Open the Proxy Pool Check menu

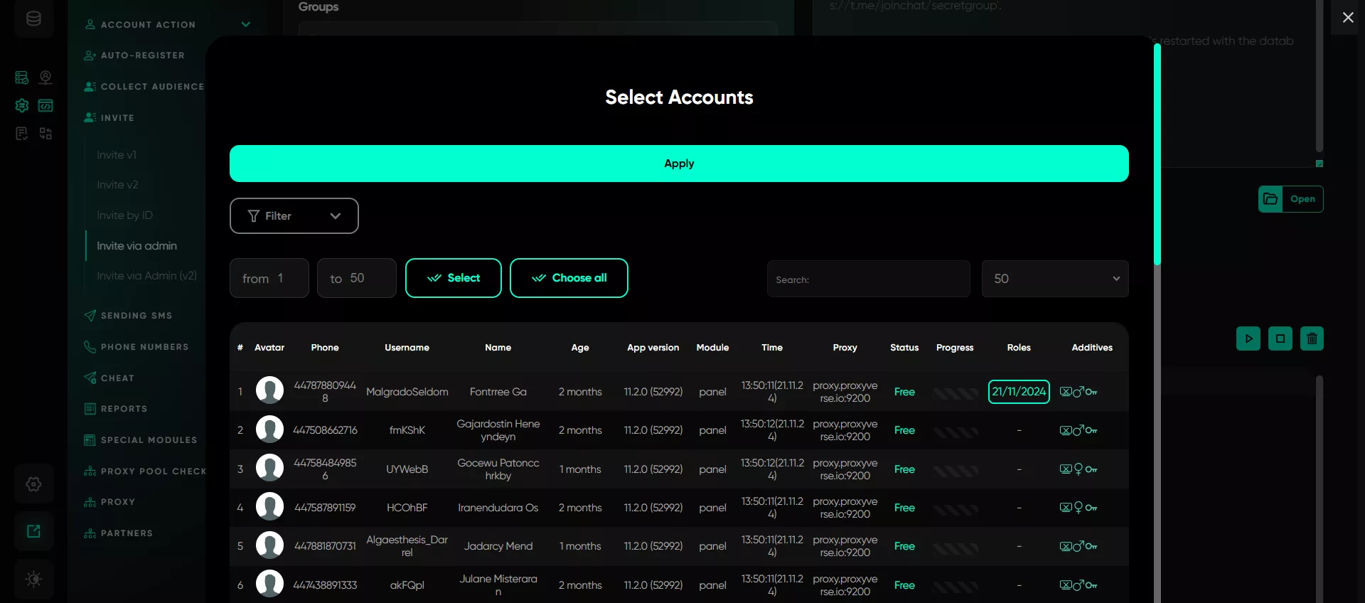145,471
